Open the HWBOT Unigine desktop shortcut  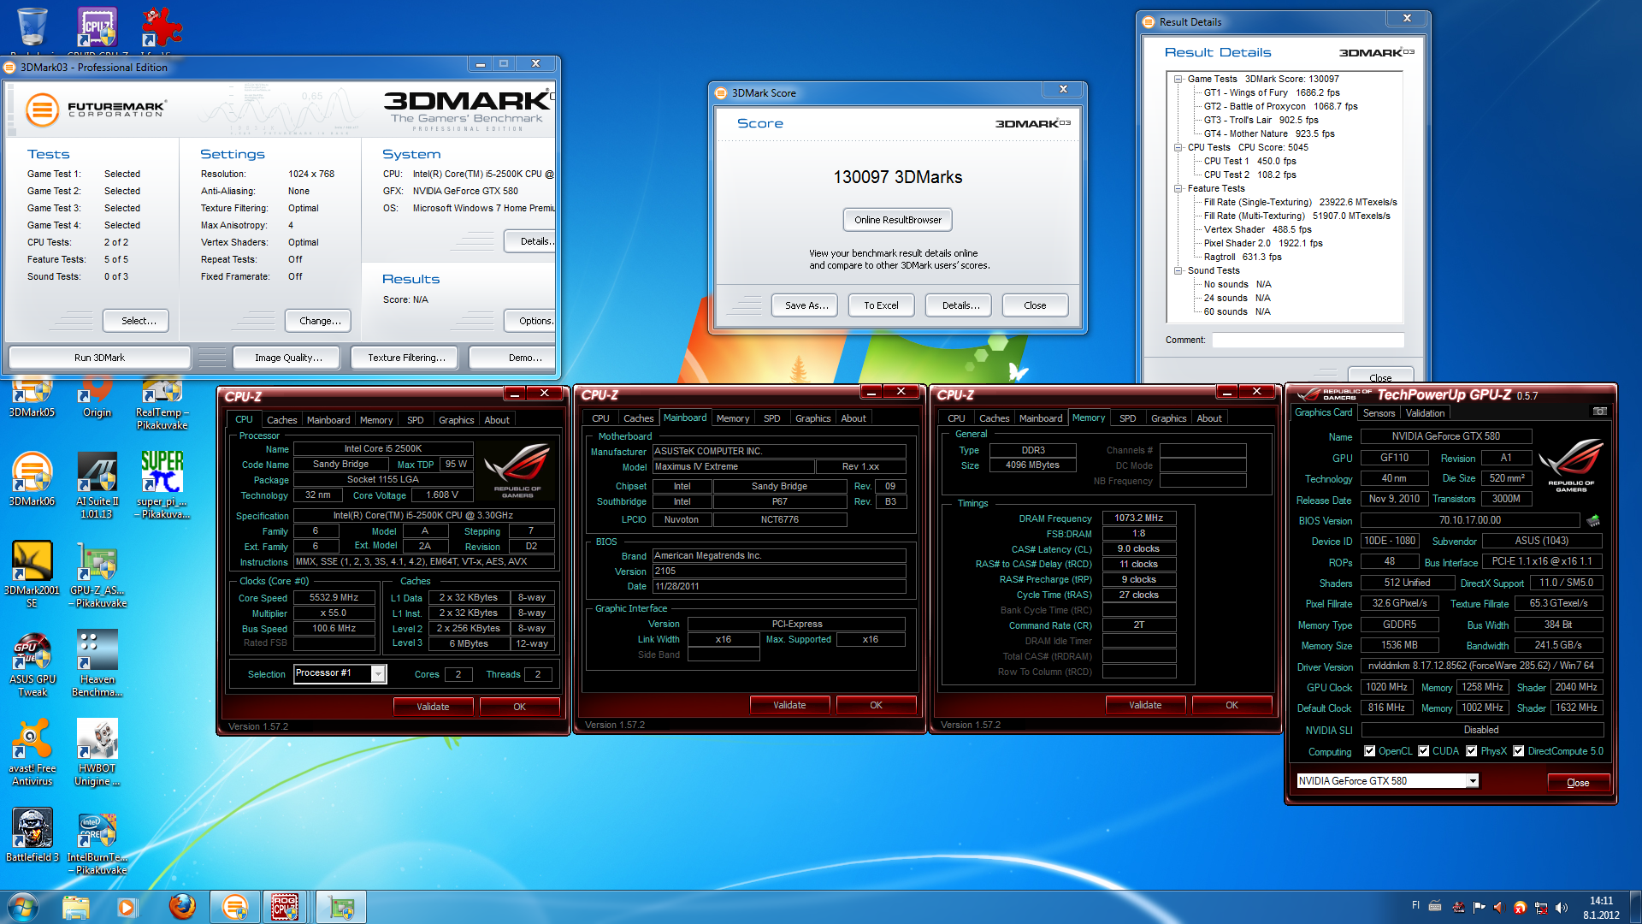pyautogui.click(x=97, y=753)
